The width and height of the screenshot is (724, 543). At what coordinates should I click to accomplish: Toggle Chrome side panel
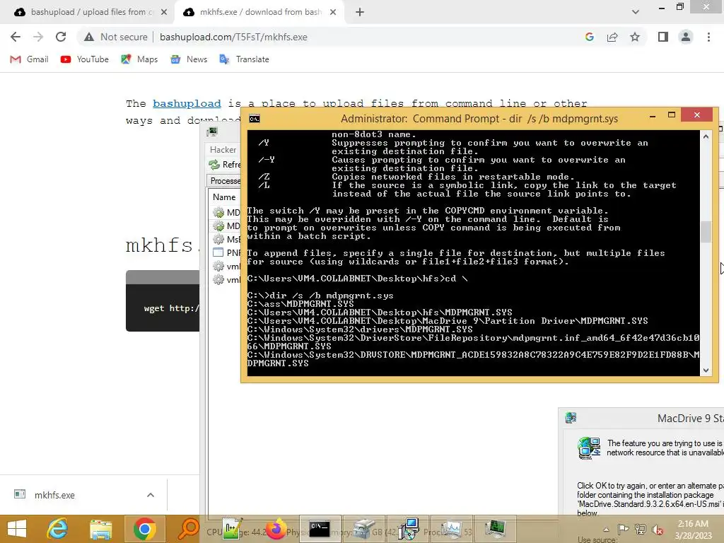[663, 37]
